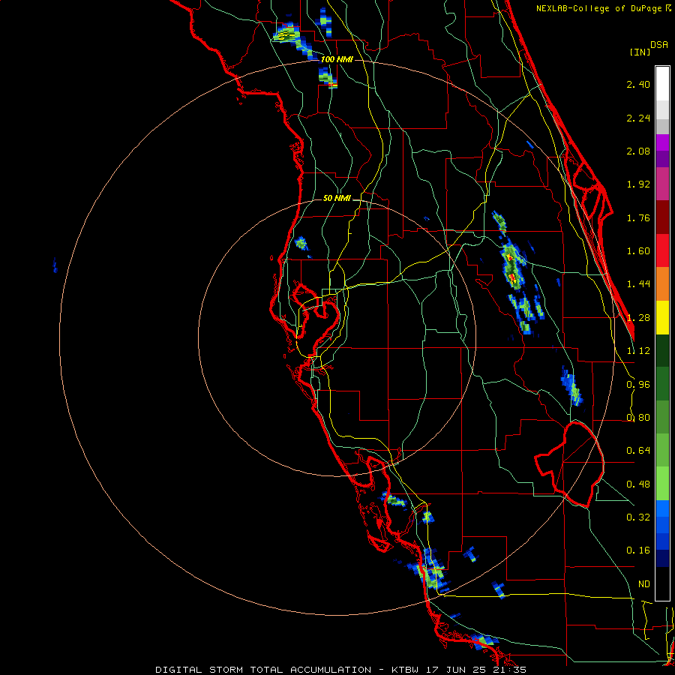This screenshot has width=675, height=675.
Task: Click the 2.40 legend value
Action: tap(638, 84)
